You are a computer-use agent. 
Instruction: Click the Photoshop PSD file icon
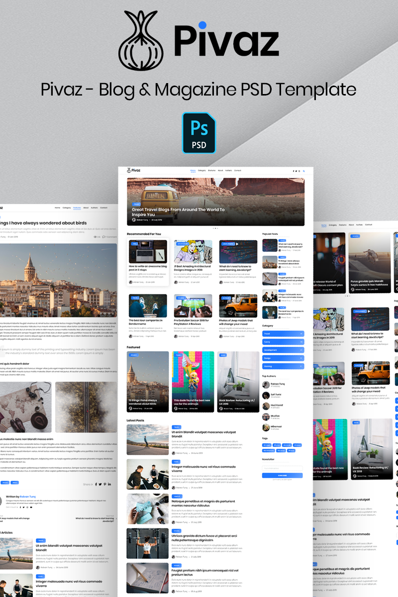[199, 133]
